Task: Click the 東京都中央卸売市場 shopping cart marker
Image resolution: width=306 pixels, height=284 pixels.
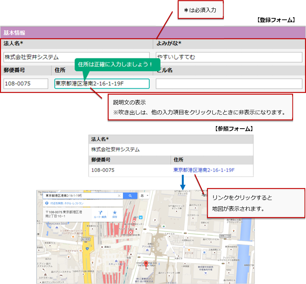Action: [x=205, y=273]
